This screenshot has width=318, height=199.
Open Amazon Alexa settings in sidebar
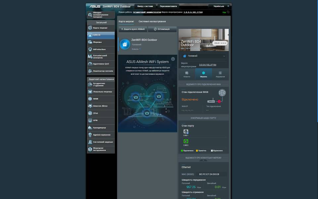point(101,106)
